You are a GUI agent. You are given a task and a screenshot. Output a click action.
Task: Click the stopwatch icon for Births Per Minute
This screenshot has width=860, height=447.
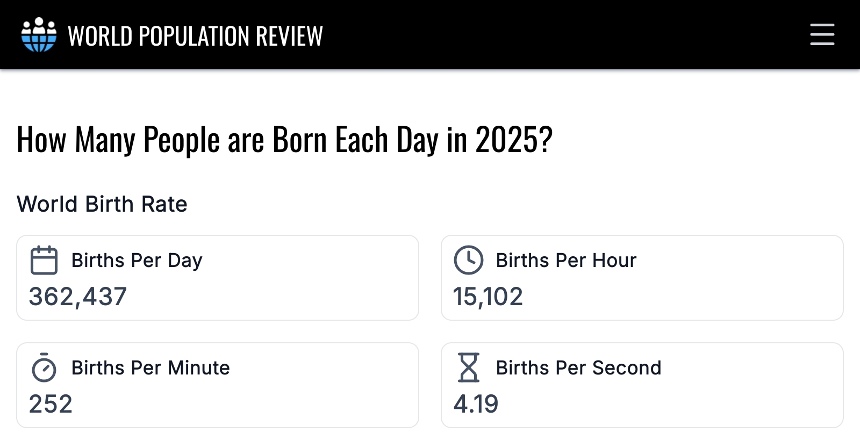[x=44, y=368]
